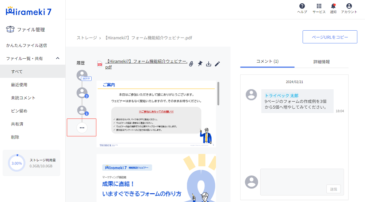Click commenter avatar beside トライベック 太郎

[251, 94]
